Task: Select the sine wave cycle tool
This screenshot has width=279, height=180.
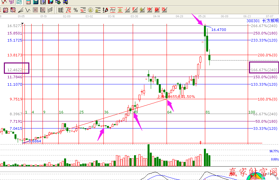Action: click(112, 10)
